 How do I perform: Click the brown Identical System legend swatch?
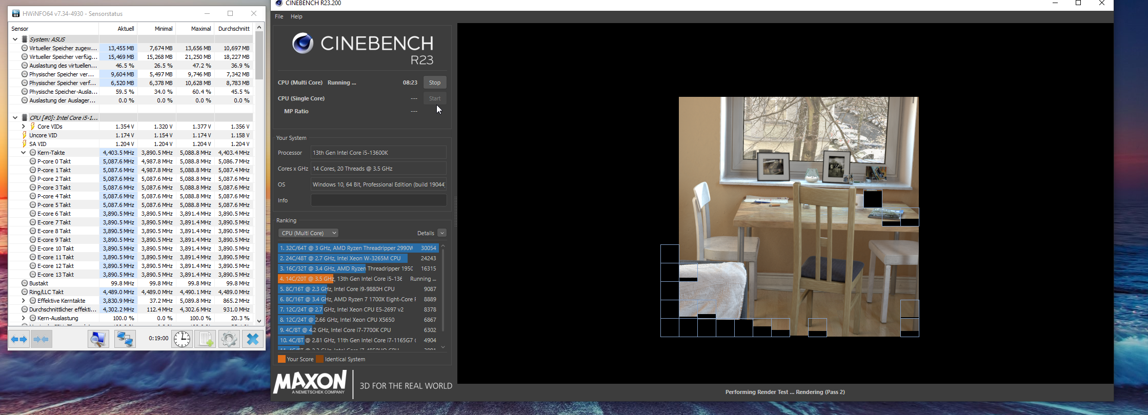(319, 359)
